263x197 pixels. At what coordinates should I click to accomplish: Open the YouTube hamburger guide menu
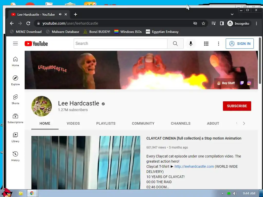pos(15,44)
